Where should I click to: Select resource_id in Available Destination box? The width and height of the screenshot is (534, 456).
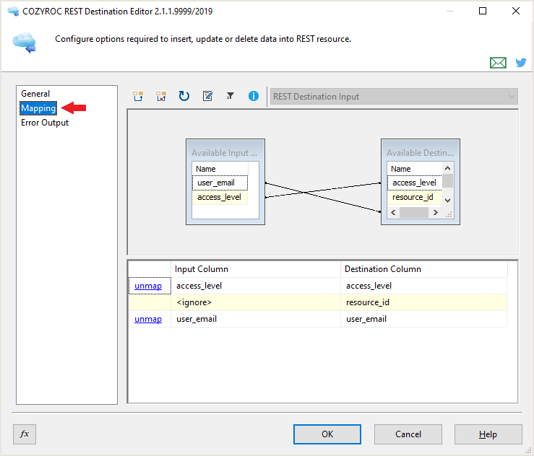click(415, 197)
